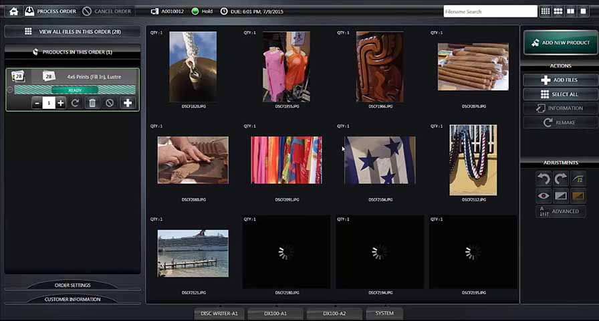Click the Select All grid icon
Image resolution: width=599 pixels, height=321 pixels.
(545, 94)
